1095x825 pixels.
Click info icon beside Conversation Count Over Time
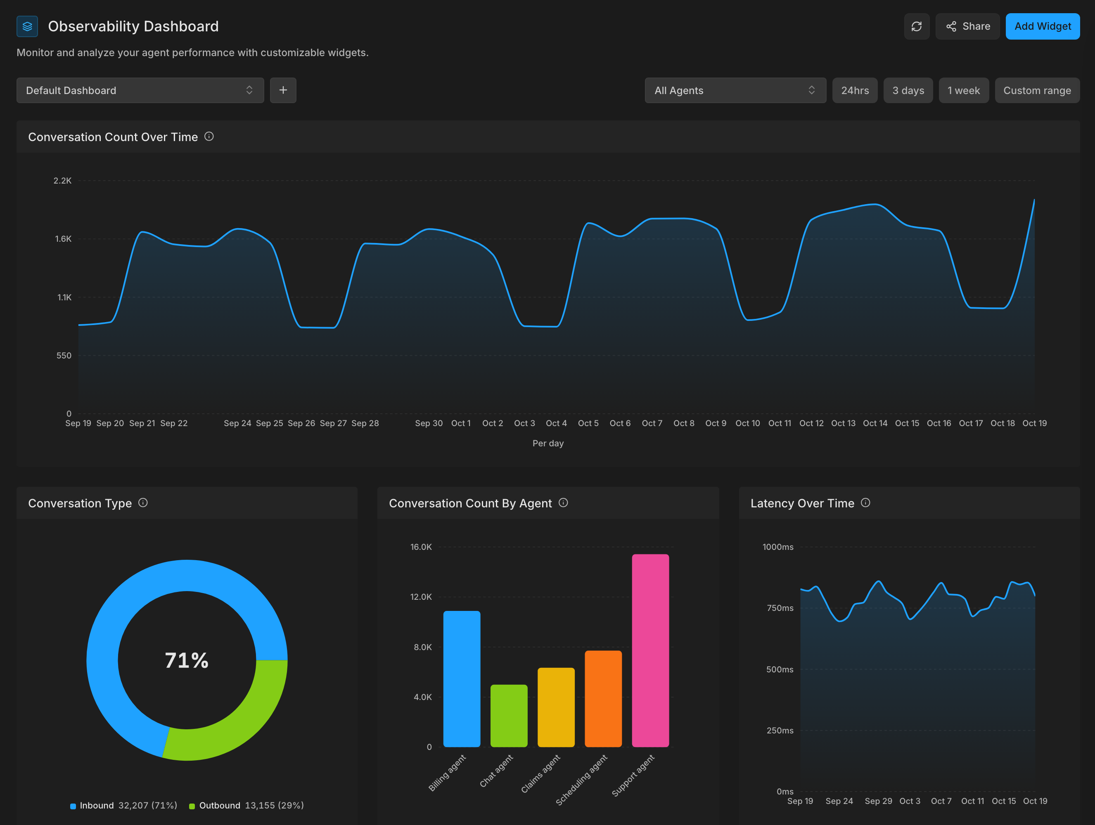pos(209,137)
